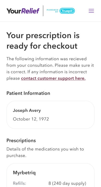Click the Prescriptions section heading
This screenshot has width=101, height=187.
pos(21,141)
